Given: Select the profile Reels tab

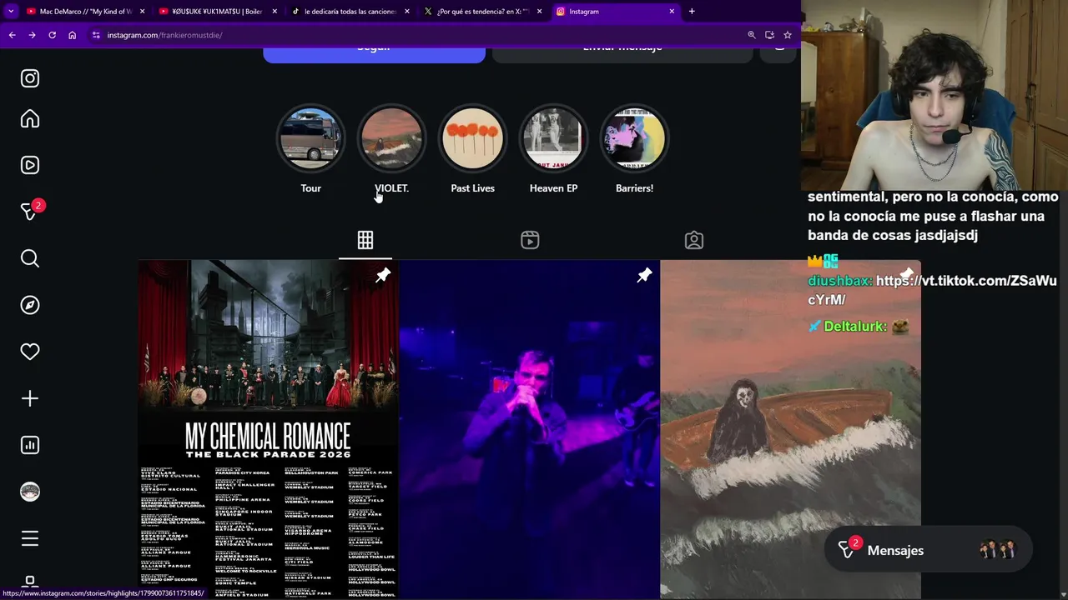Looking at the screenshot, I should (x=530, y=240).
